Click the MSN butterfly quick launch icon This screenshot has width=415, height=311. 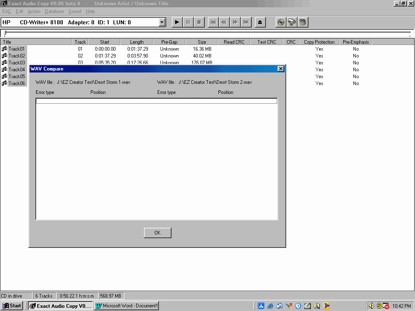(289, 306)
